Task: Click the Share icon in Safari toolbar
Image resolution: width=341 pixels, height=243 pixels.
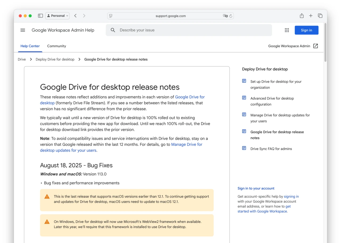Action: coord(302,16)
